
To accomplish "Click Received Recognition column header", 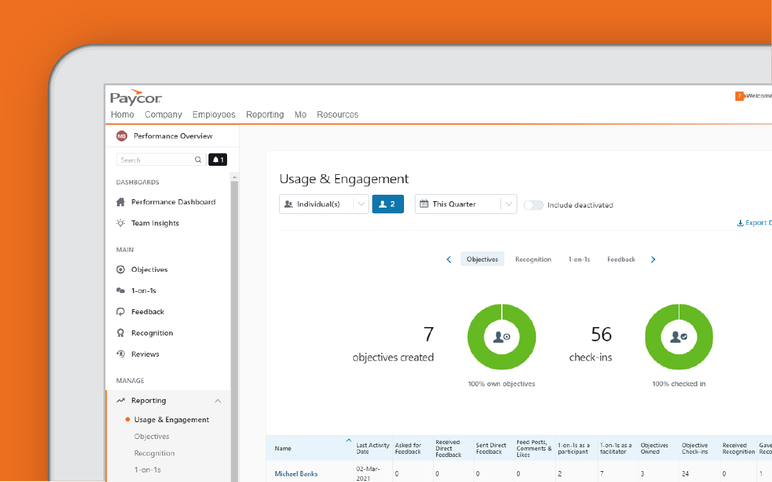I will tap(739, 449).
